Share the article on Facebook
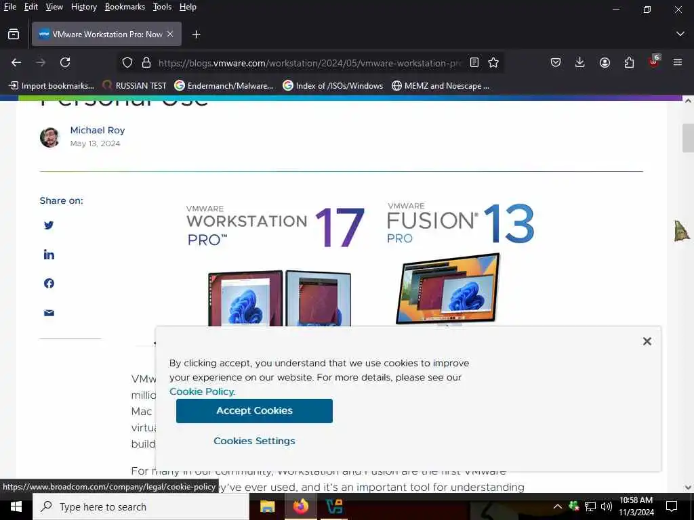The width and height of the screenshot is (694, 520). click(49, 284)
